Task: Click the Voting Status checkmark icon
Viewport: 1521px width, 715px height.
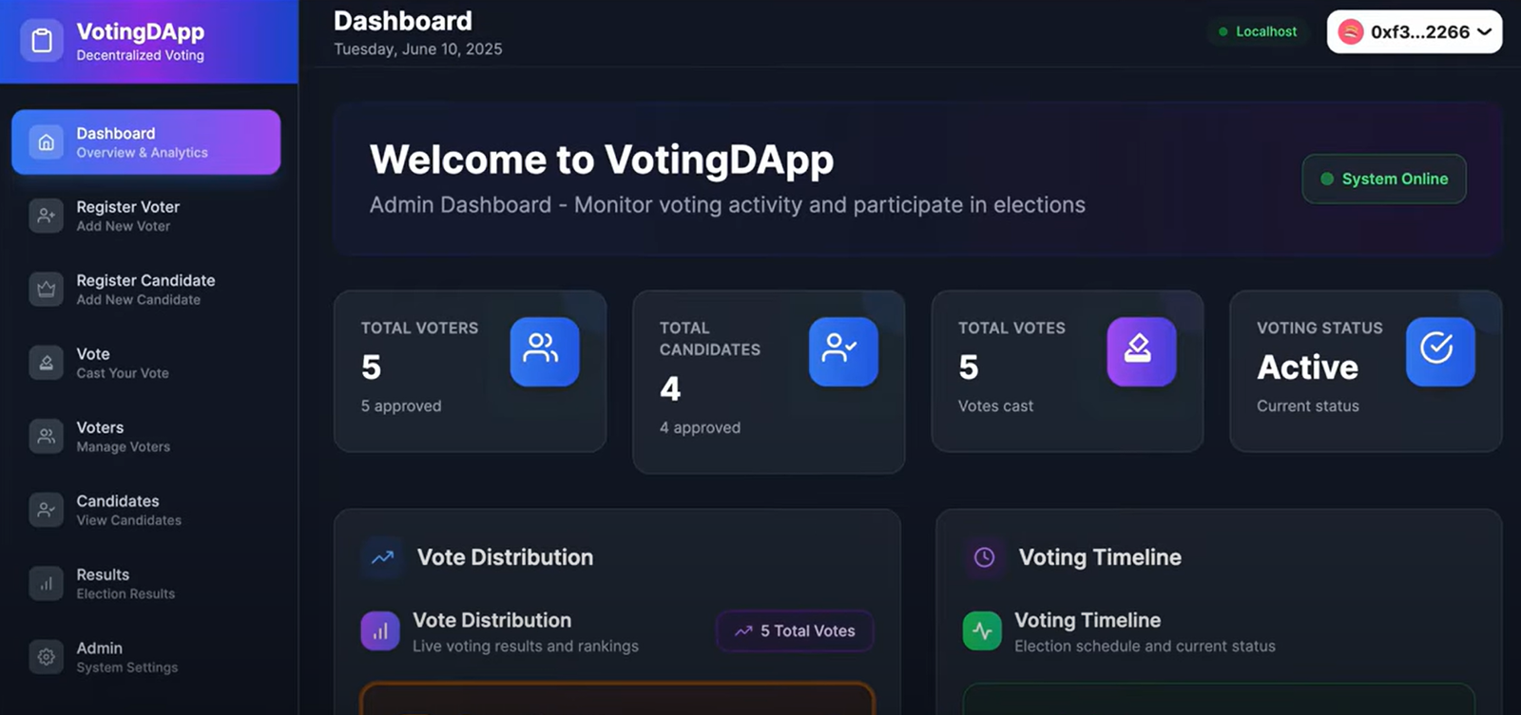Action: click(1440, 351)
